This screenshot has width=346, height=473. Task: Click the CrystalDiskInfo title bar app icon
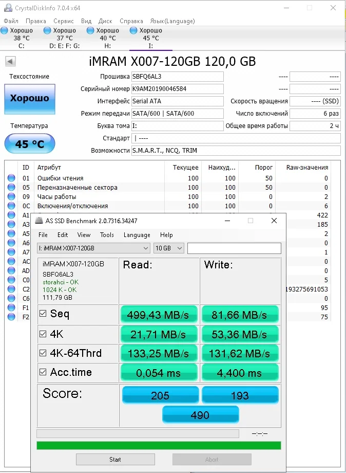(8, 8)
